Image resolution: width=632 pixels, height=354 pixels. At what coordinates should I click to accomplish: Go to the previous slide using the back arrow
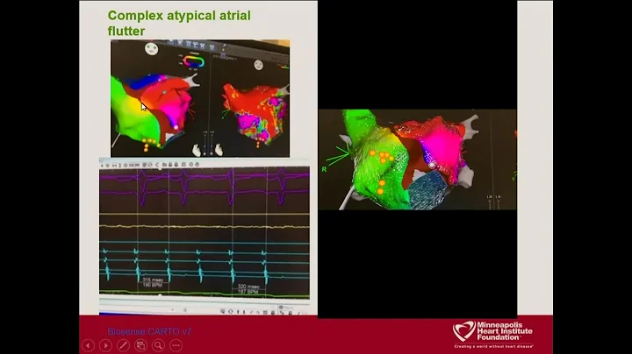pyautogui.click(x=89, y=345)
